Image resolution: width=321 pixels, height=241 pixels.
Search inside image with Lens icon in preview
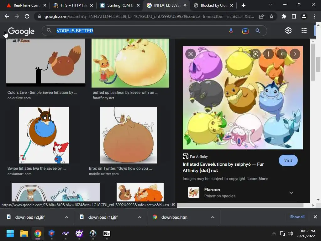point(255,54)
